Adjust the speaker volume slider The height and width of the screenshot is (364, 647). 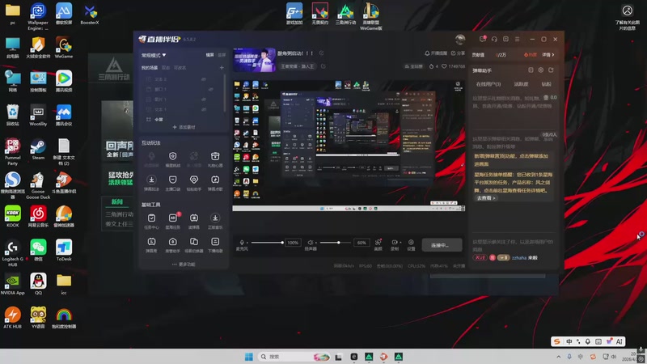pos(336,243)
